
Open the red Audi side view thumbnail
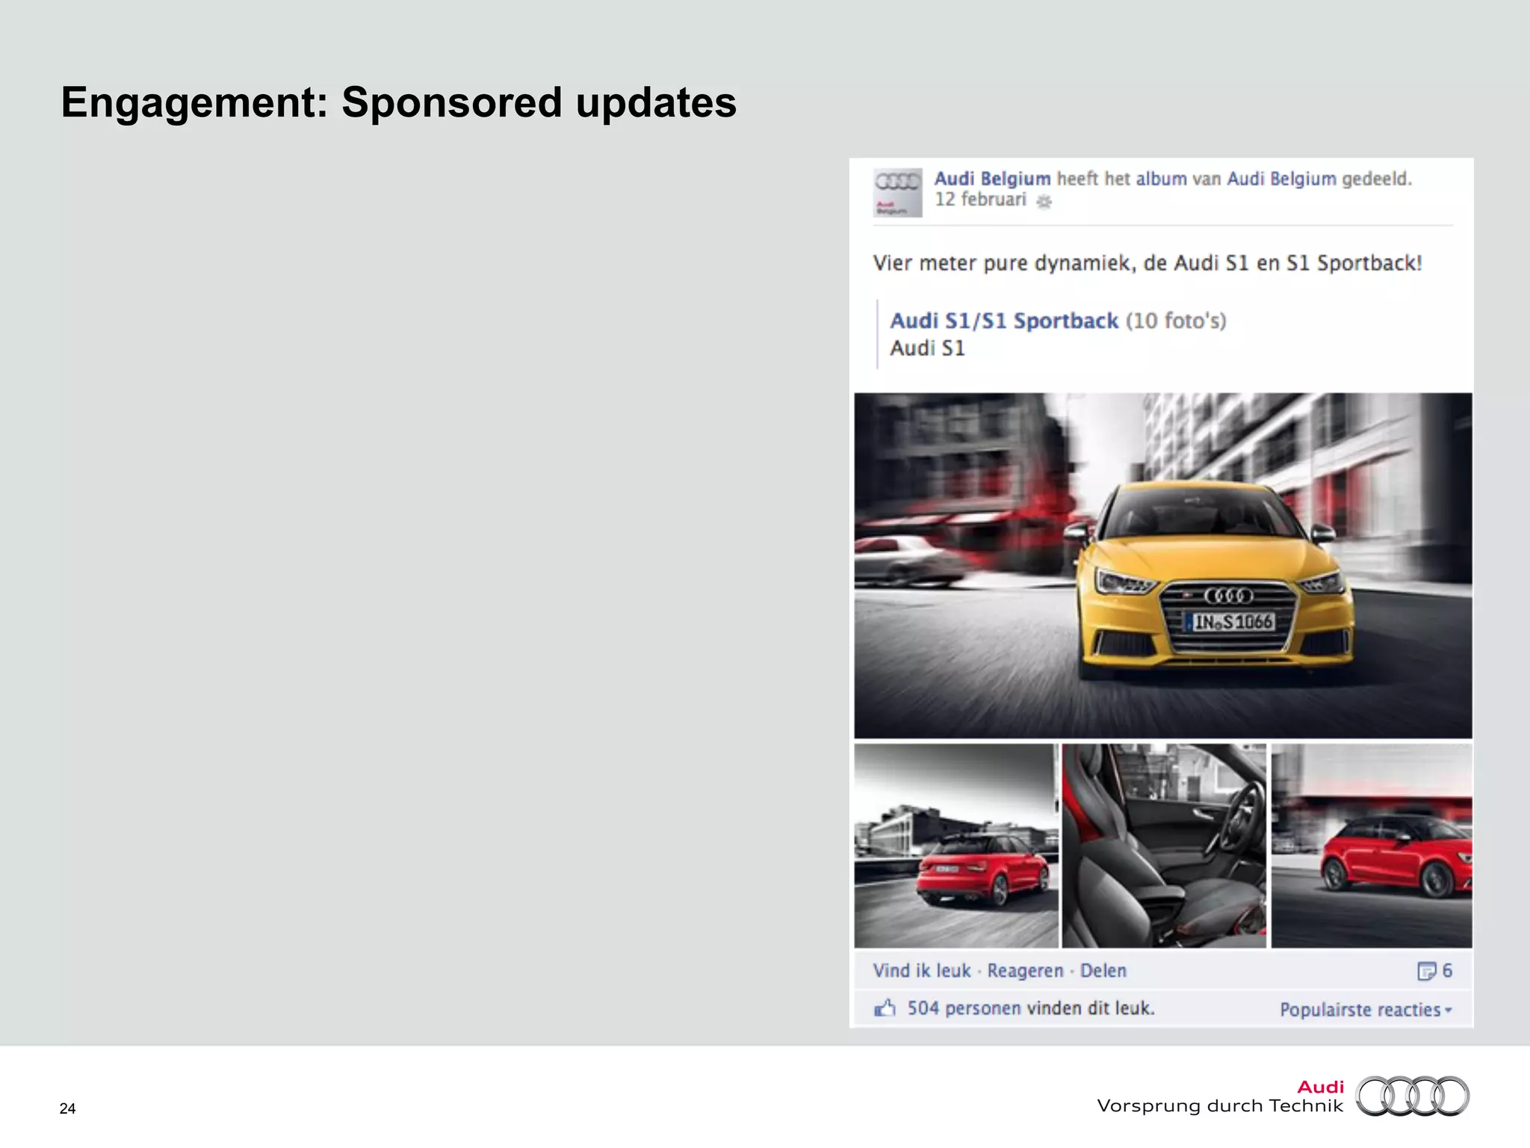pyautogui.click(x=1372, y=845)
